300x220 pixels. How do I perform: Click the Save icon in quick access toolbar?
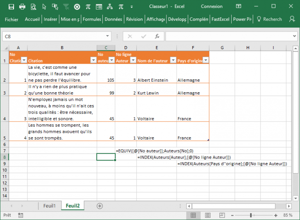pyautogui.click(x=11, y=7)
